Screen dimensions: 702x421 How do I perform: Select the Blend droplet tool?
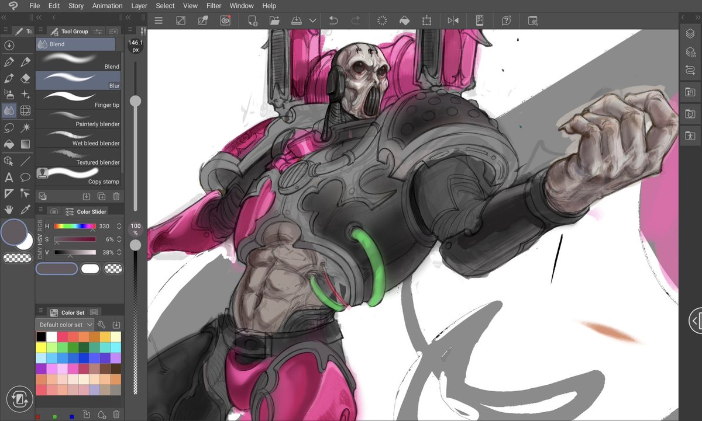9,110
